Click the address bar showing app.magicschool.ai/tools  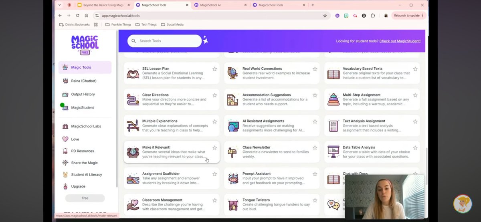(211, 16)
